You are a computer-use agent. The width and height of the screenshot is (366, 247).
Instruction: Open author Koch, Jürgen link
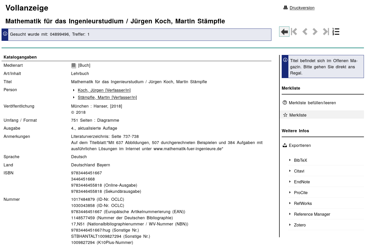pos(104,90)
